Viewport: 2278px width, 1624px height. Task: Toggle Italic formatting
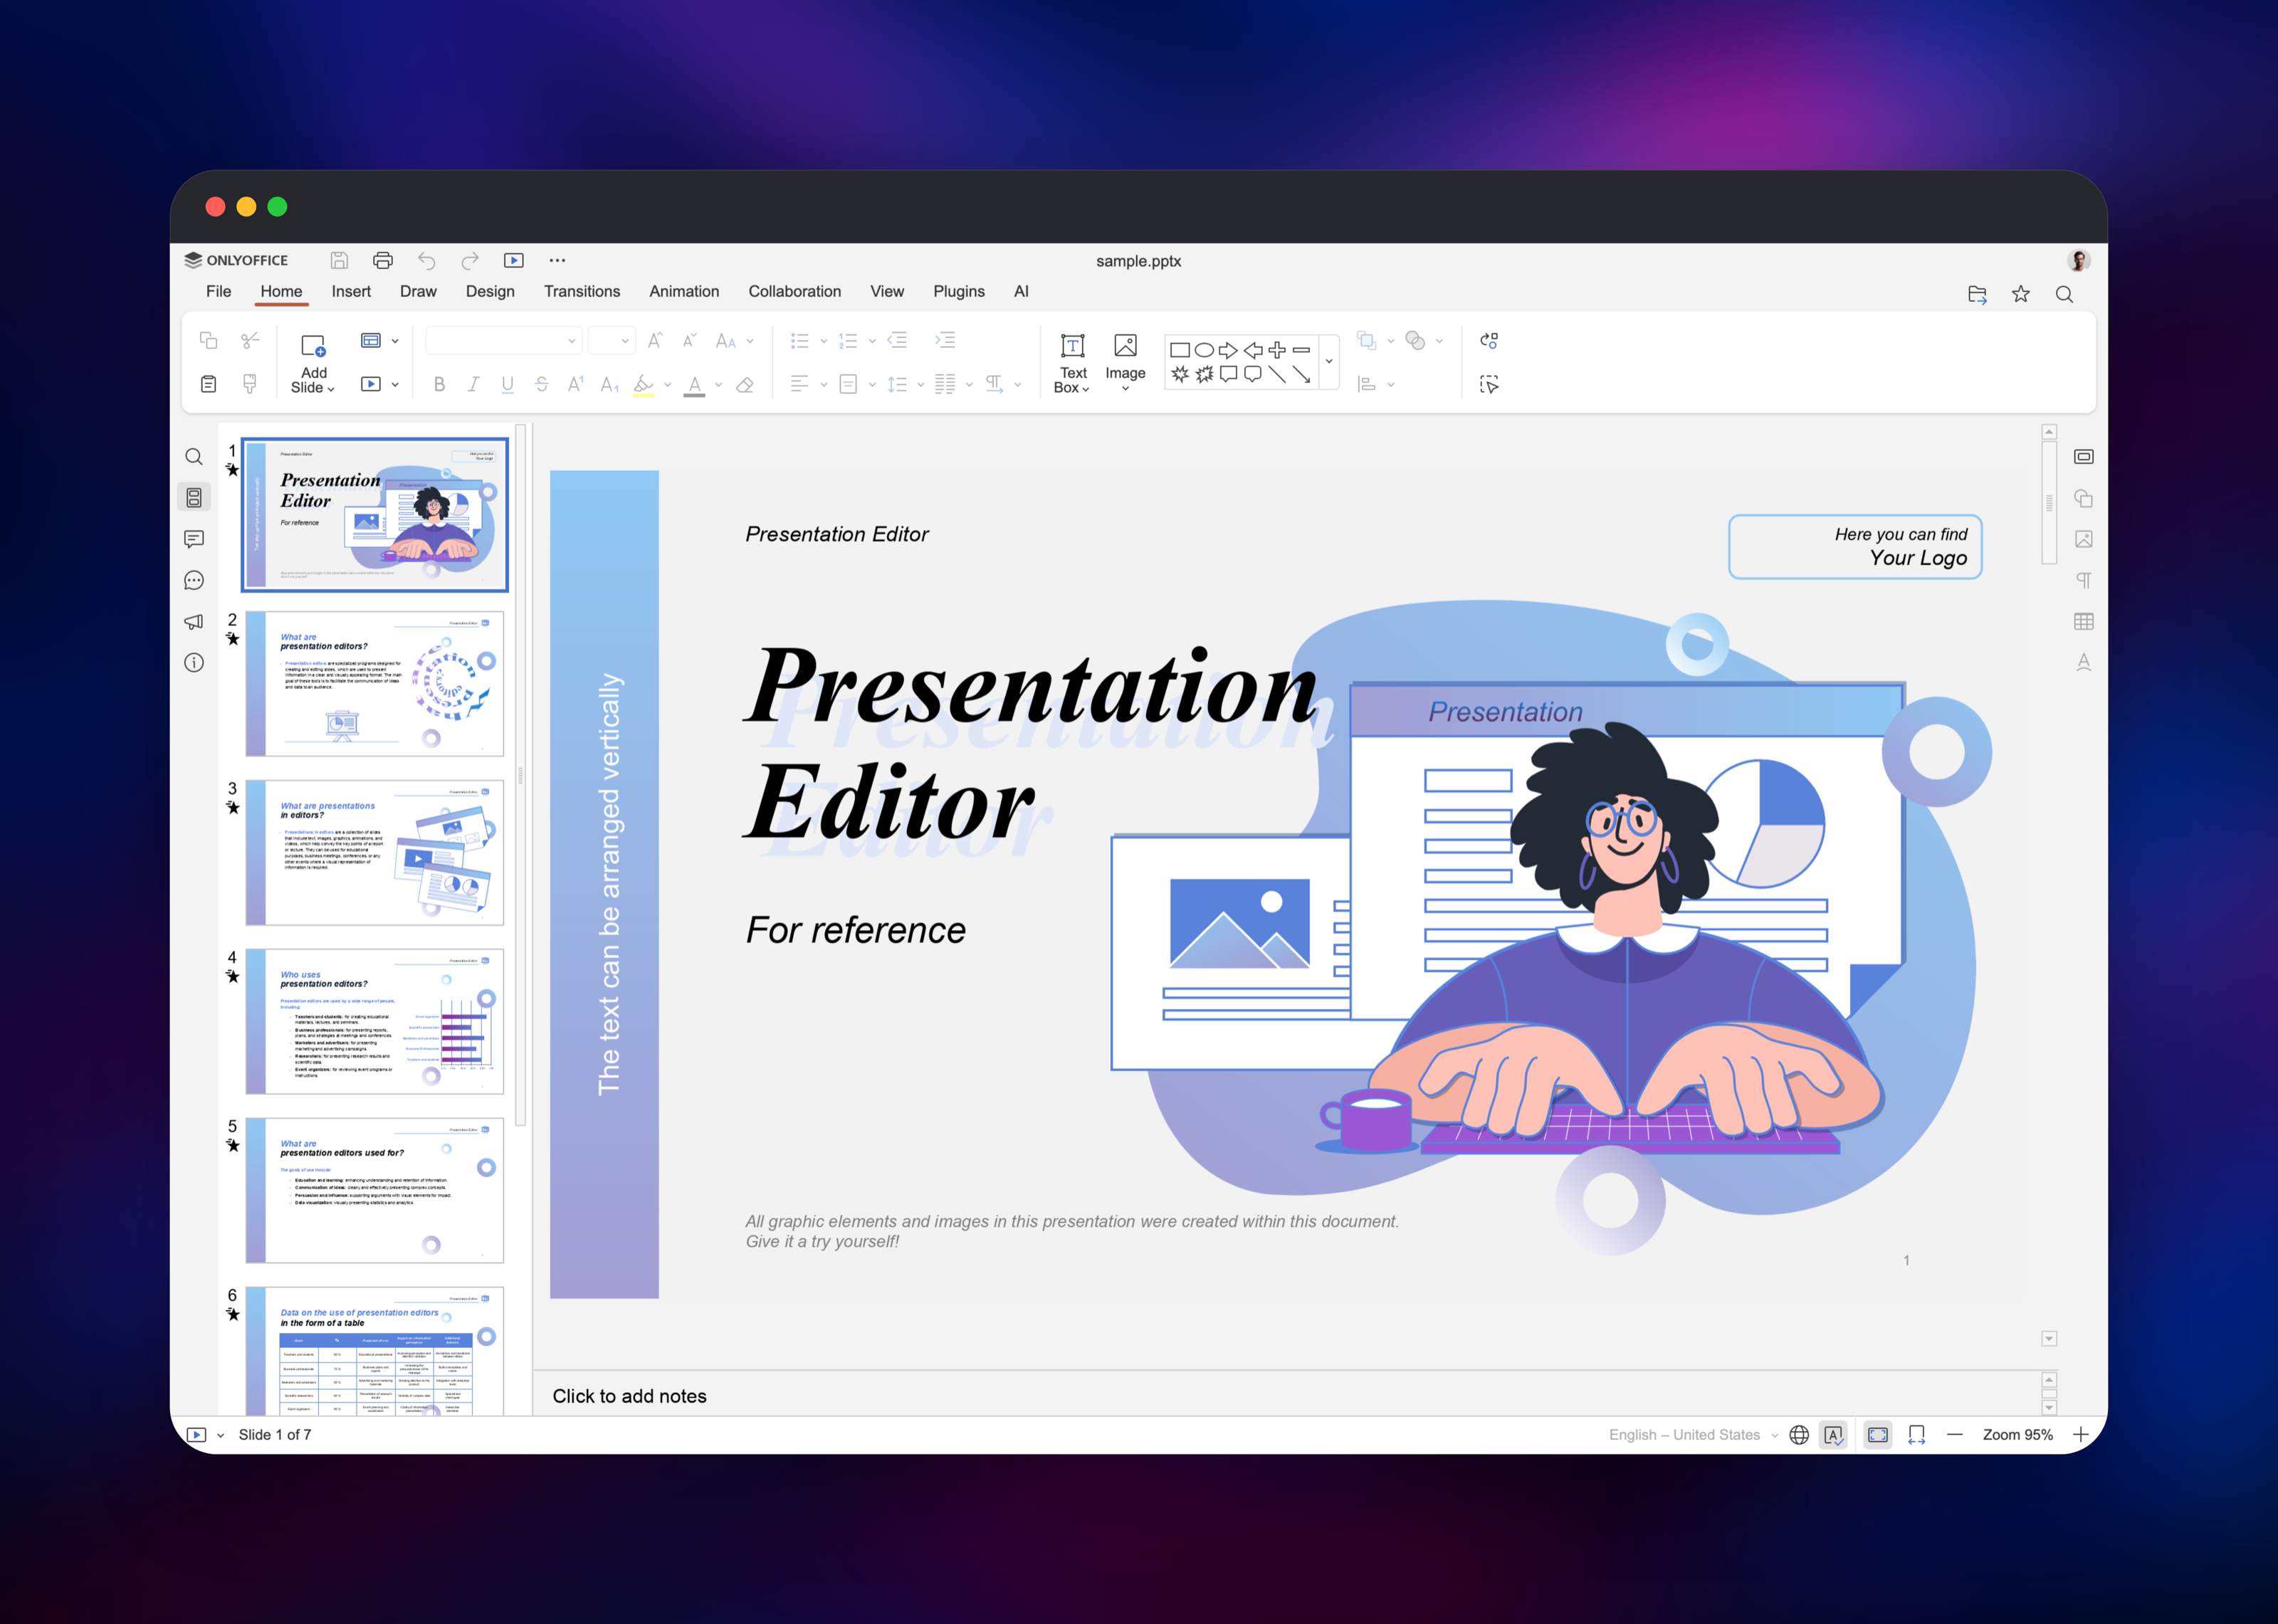tap(473, 384)
